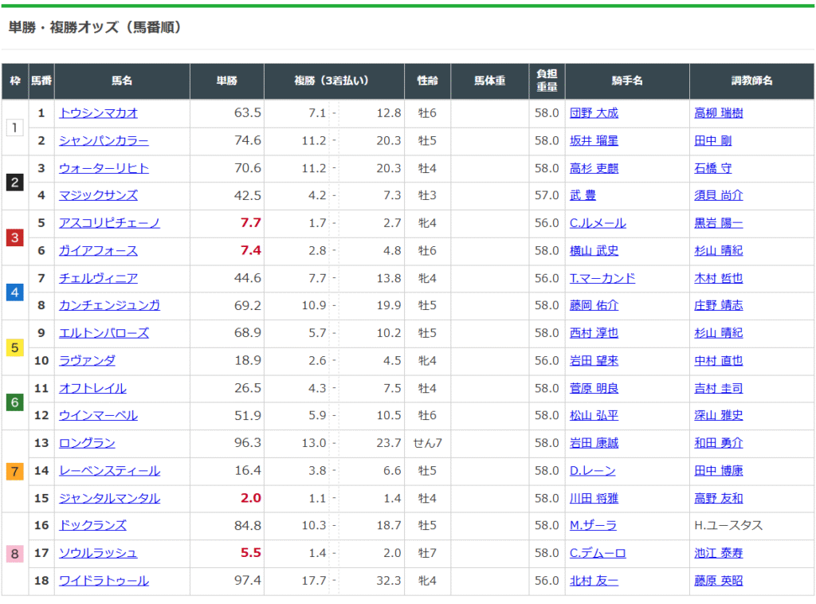Click the blue frame 4 badge
The width and height of the screenshot is (816, 604).
pyautogui.click(x=15, y=292)
